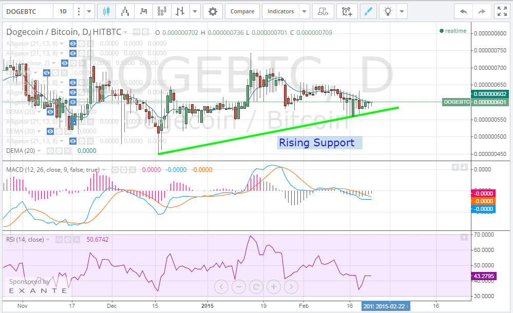Expand the chart style dropdown arrow
Viewport: 513px width, 313px height.
(x=195, y=11)
